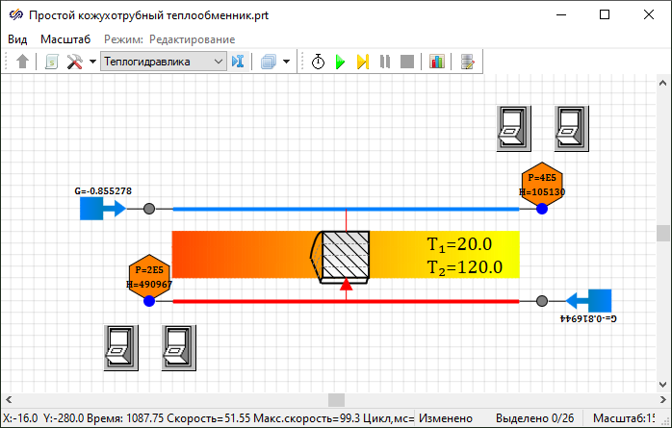Click the hammer and wrench tools icon

[x=75, y=62]
